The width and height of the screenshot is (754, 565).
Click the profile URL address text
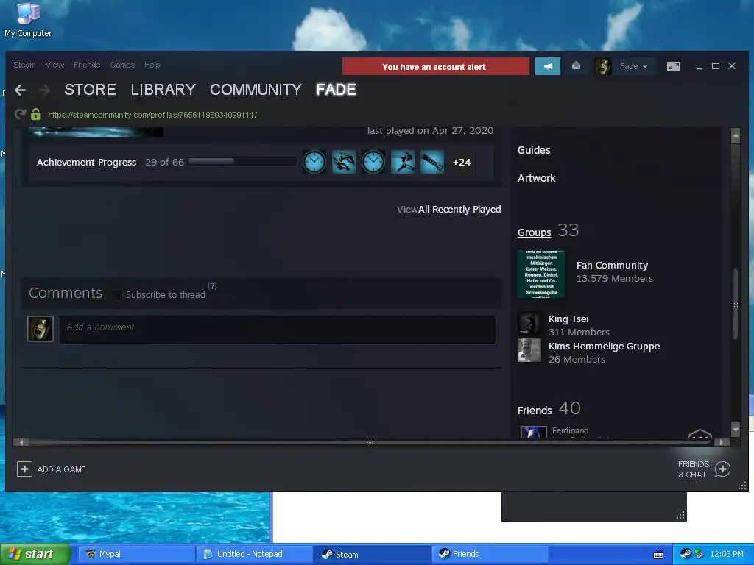152,115
